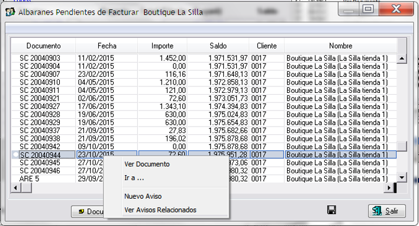
Task: Click the date 23/02/2015
Action: [96, 75]
